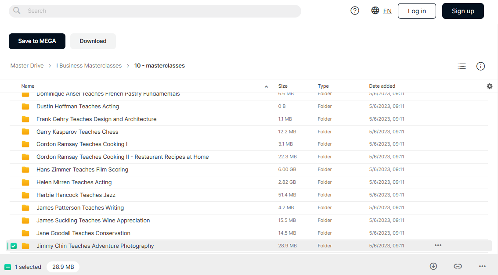Image resolution: width=498 pixels, height=275 pixels.
Task: Click the search magnifier icon
Action: [17, 11]
